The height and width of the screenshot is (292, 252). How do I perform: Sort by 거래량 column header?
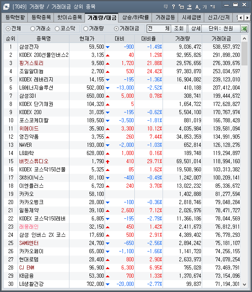coord(183,39)
